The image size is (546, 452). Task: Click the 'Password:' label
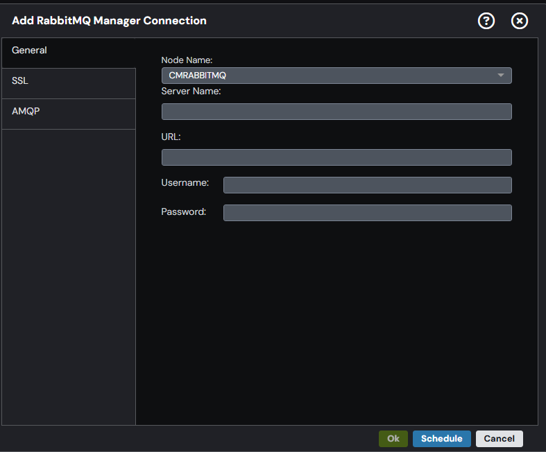point(184,211)
